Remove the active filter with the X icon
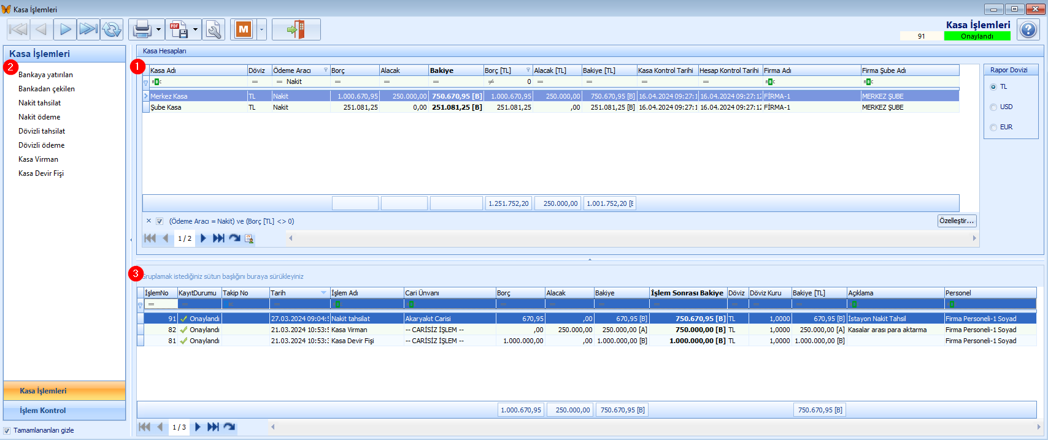1048x440 pixels. pos(148,221)
